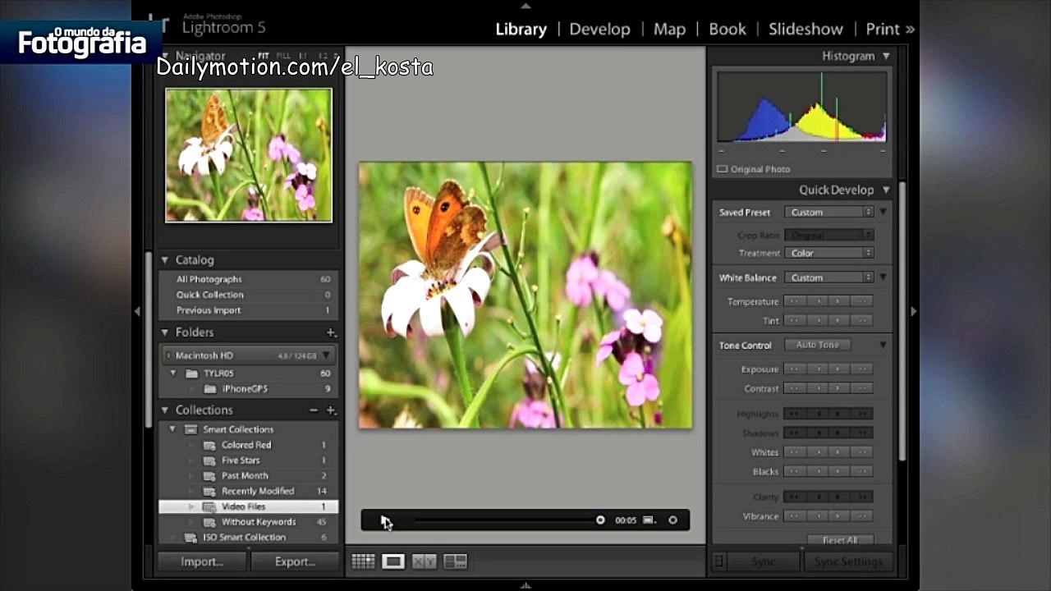Play the video in the playback bar
1051x591 pixels.
(385, 520)
